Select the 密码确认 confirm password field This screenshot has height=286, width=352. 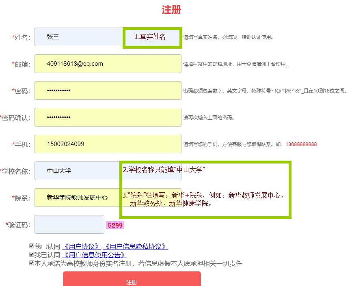[x=108, y=117]
